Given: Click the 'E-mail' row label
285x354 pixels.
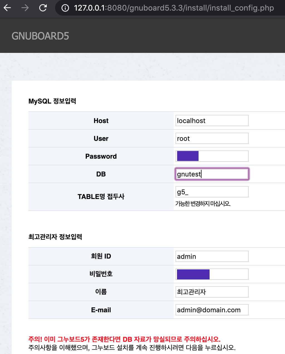Looking at the screenshot, I should [101, 310].
